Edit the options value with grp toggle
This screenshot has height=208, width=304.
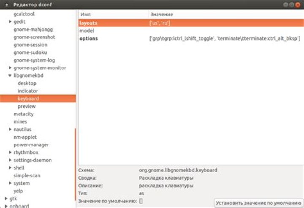coord(225,38)
